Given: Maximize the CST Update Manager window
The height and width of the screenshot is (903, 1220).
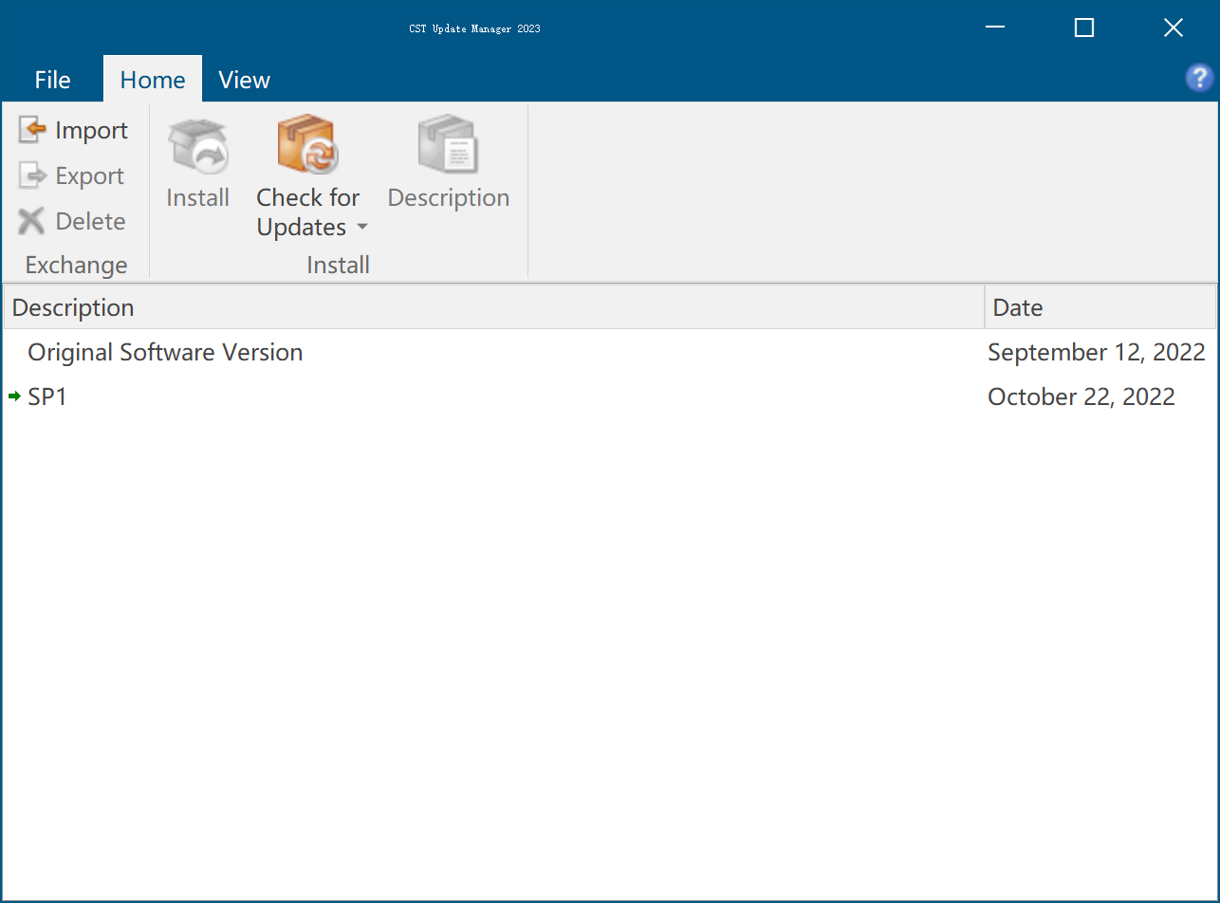Looking at the screenshot, I should tap(1083, 28).
